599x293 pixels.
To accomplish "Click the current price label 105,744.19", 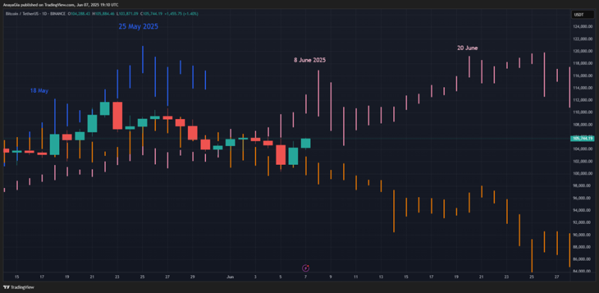I will [x=582, y=139].
